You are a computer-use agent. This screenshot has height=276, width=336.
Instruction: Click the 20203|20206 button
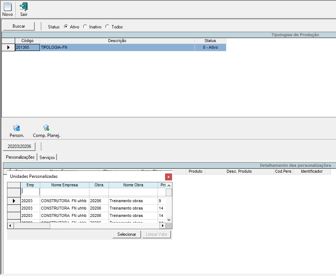click(19, 146)
